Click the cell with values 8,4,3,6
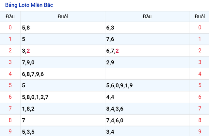The image size is (209, 136). [x=147, y=109]
